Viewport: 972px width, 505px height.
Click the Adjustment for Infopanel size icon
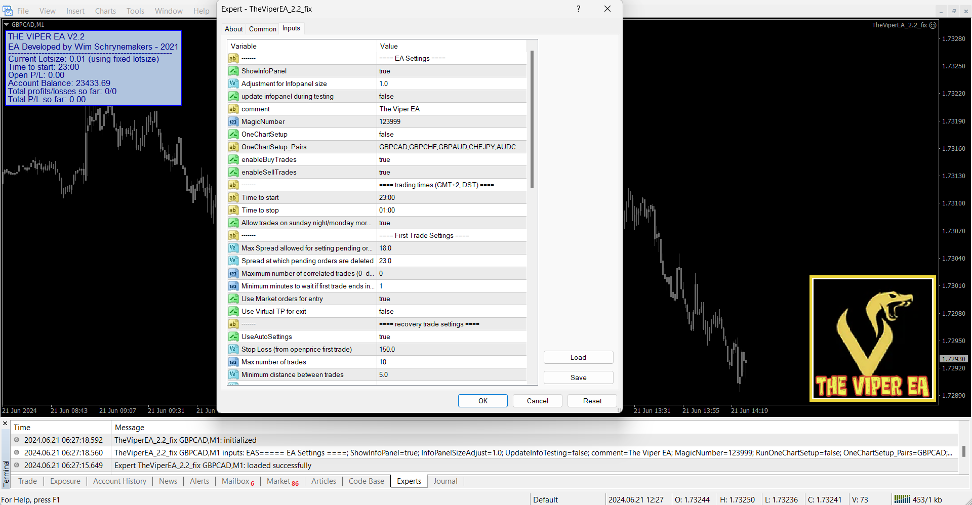click(233, 83)
